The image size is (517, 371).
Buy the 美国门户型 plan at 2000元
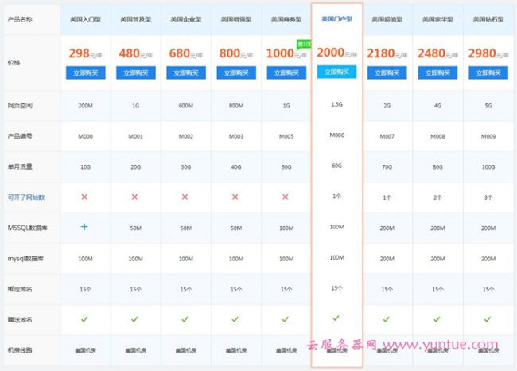pos(336,71)
